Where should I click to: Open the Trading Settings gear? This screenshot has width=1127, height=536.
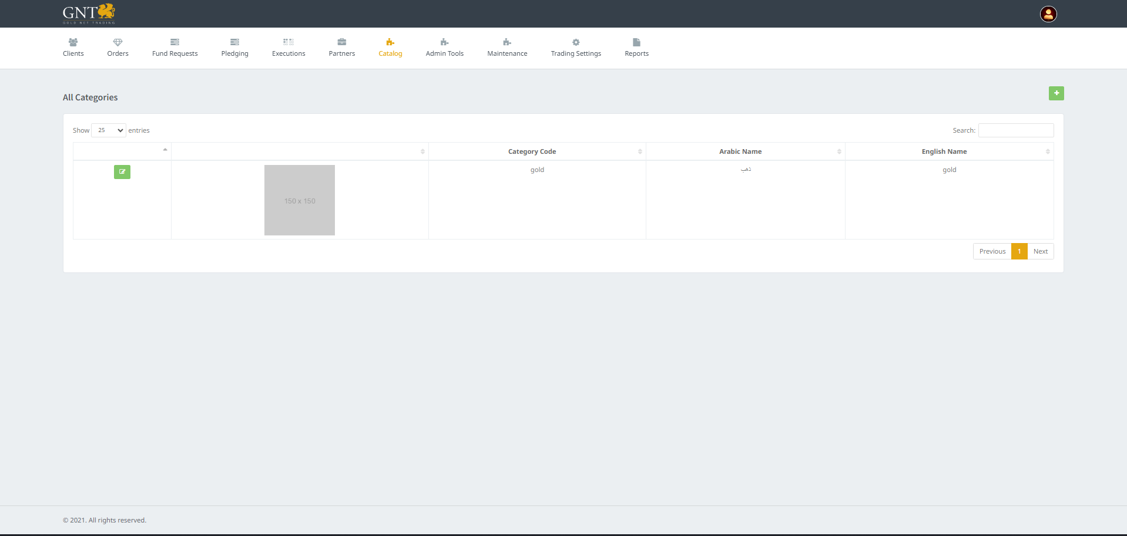[576, 42]
